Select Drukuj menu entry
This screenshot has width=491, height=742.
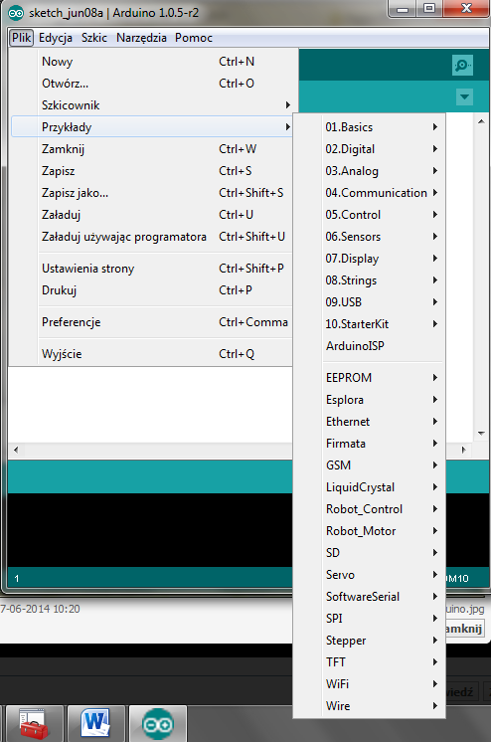(x=151, y=290)
